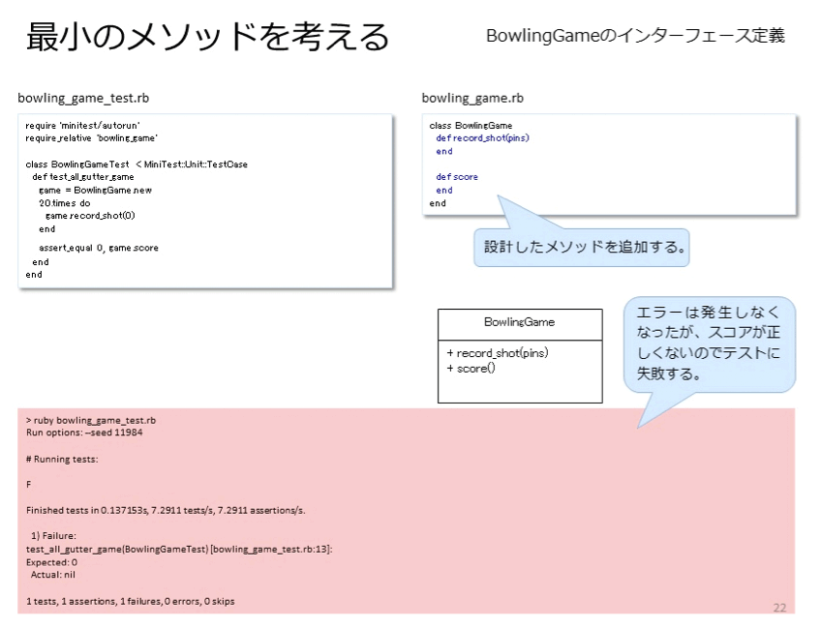Click the Run options: --seed 11984 line
Image resolution: width=821 pixels, height=628 pixels.
pyautogui.click(x=84, y=433)
